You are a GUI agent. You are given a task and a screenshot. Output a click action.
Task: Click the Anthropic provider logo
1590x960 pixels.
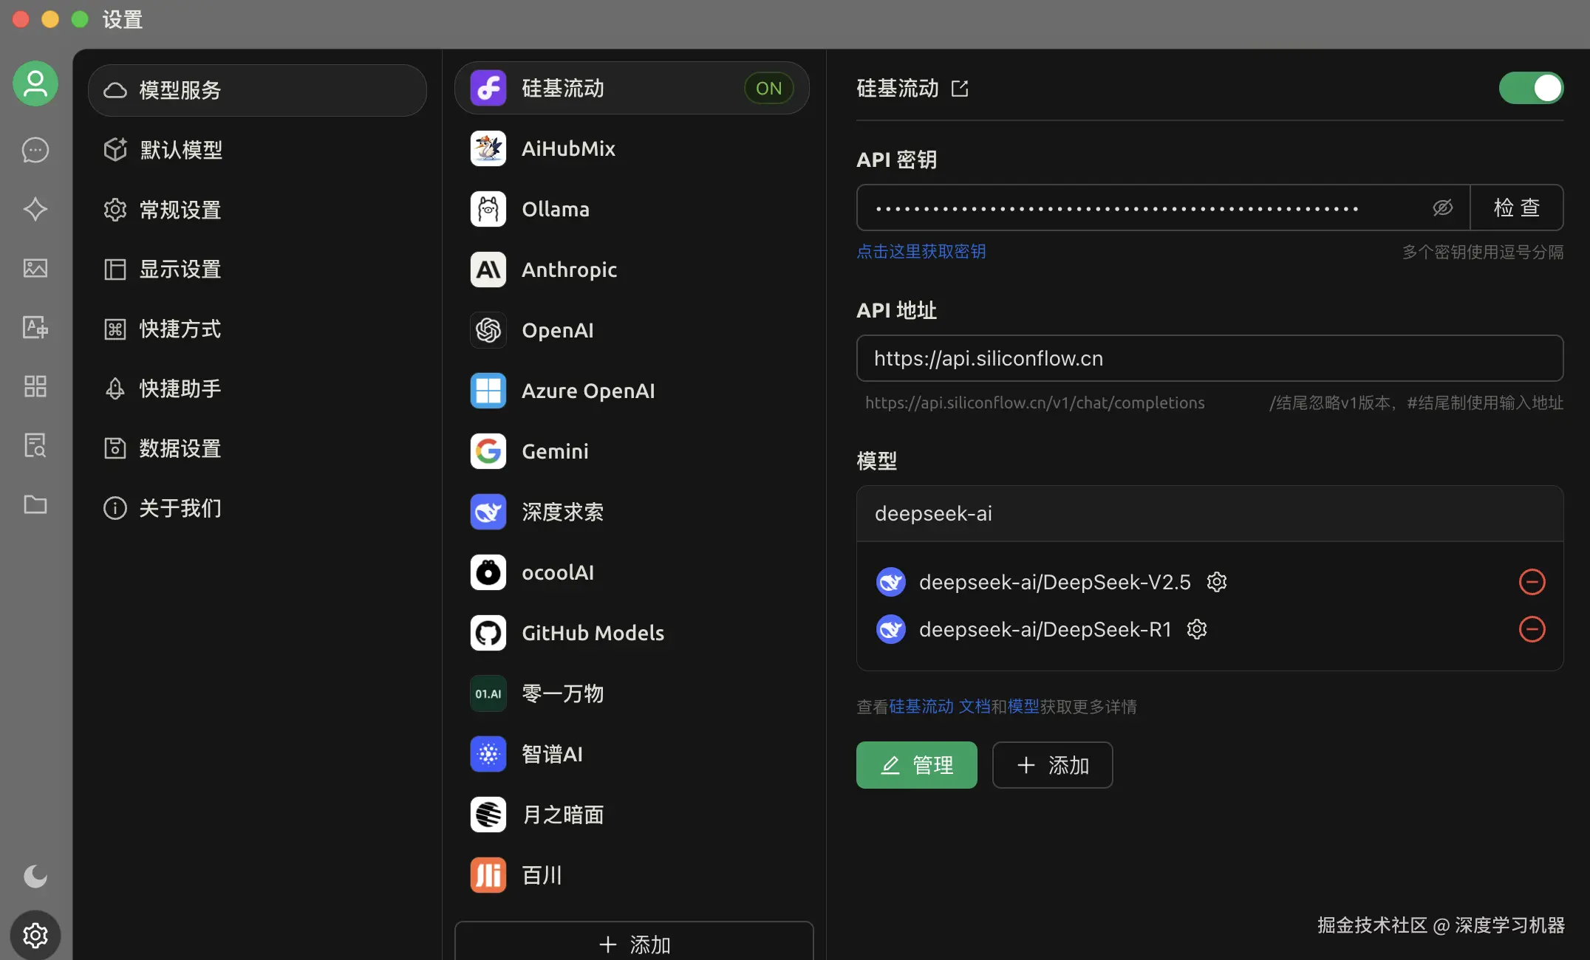(488, 270)
